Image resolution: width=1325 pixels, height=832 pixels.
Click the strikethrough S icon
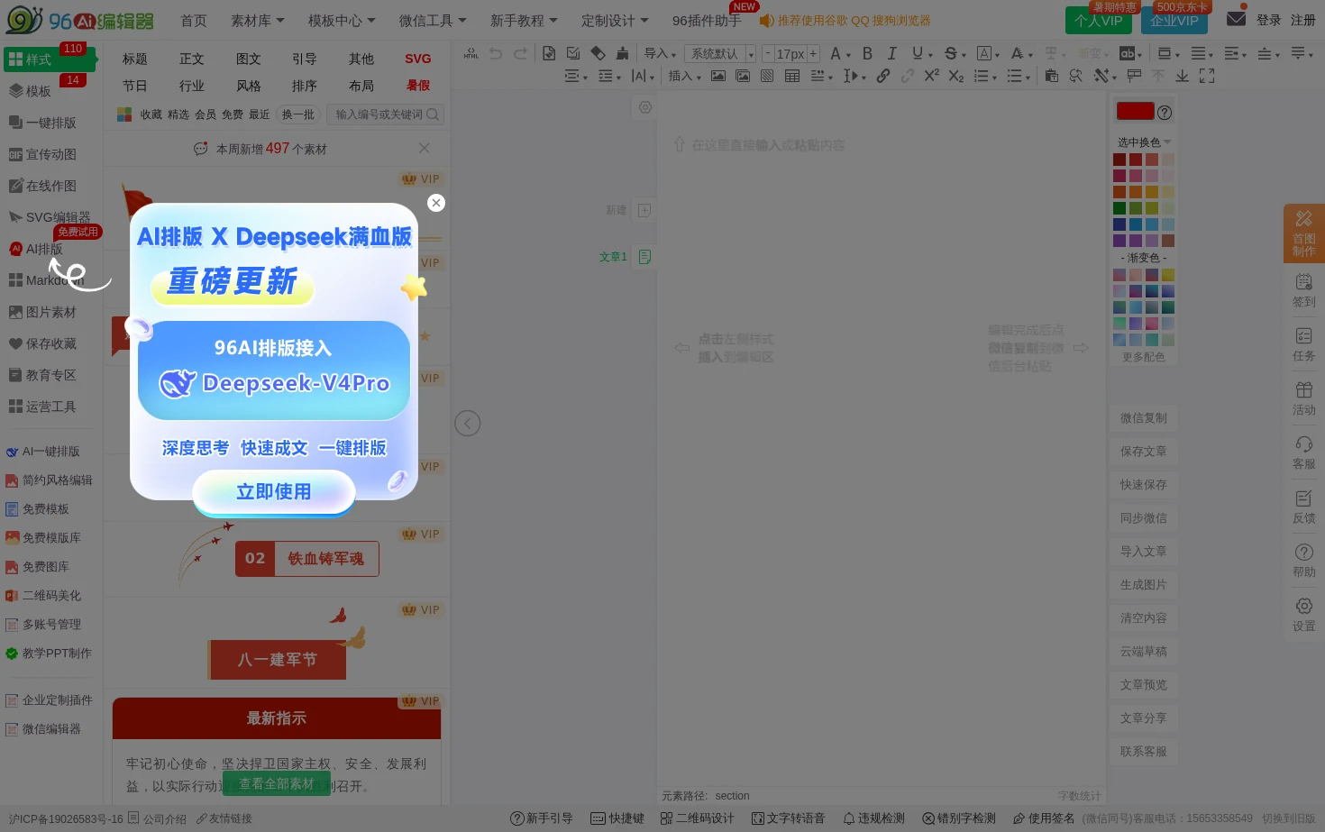point(951,54)
